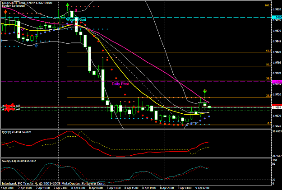The width and height of the screenshot is (282, 190).
Task: Click magenta arrow among 7 Apr 15:00 candles
Action: (x=23, y=29)
